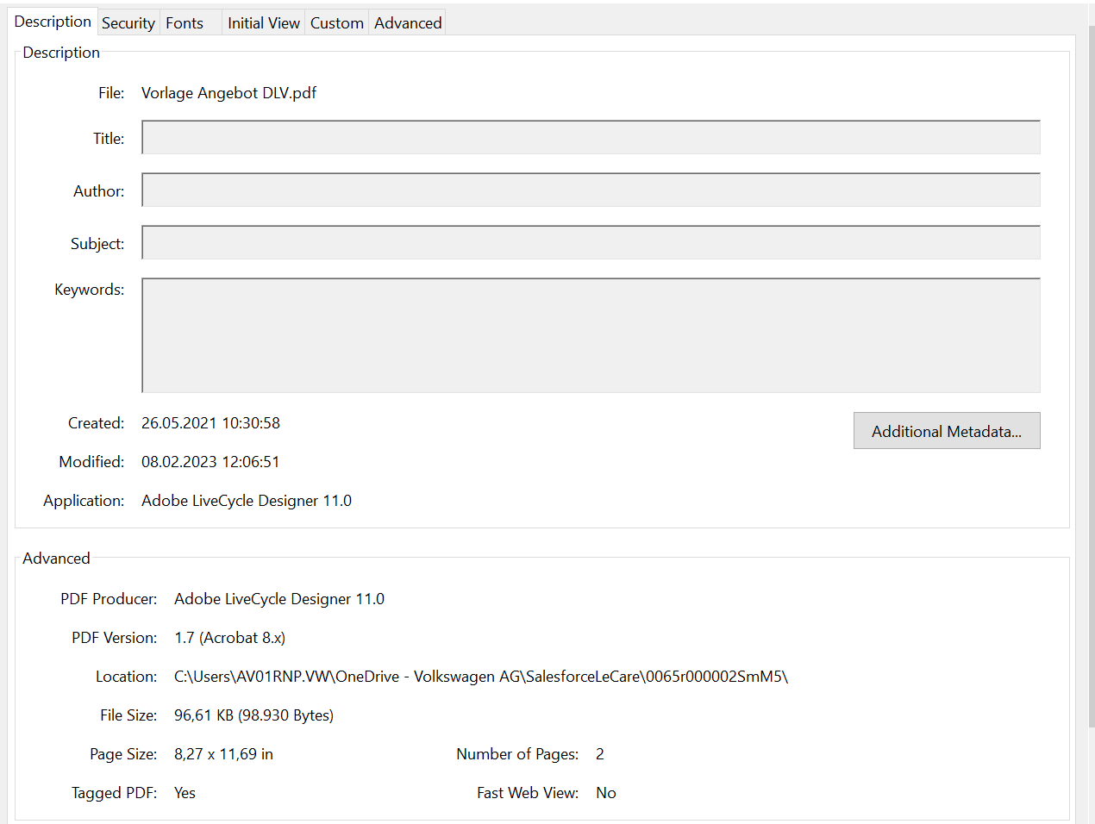The image size is (1095, 824).
Task: Click into the Subject input field
Action: pyautogui.click(x=591, y=242)
